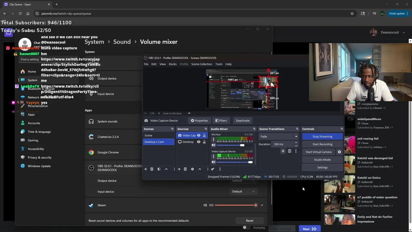Click the source Properties button
The width and height of the screenshot is (412, 232).
tap(199, 121)
